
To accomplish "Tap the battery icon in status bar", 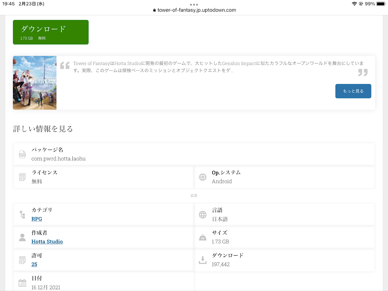I will [381, 4].
